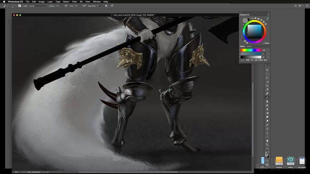Select the History Brush tool
This screenshot has height=174, width=310.
click(267, 105)
